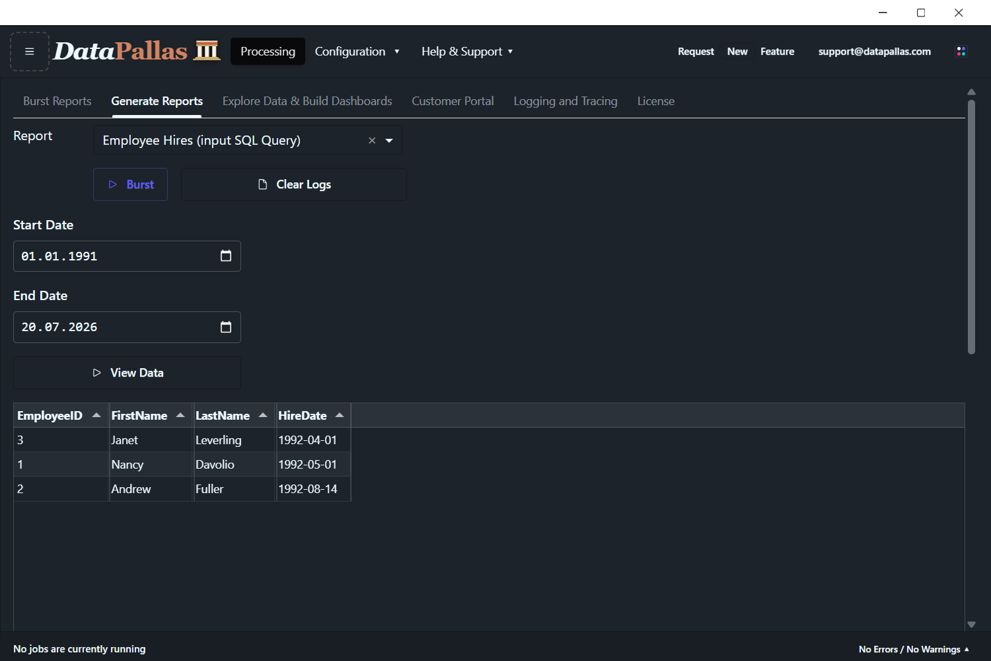The image size is (991, 661).
Task: Click the DataPallas logo
Action: [x=137, y=51]
